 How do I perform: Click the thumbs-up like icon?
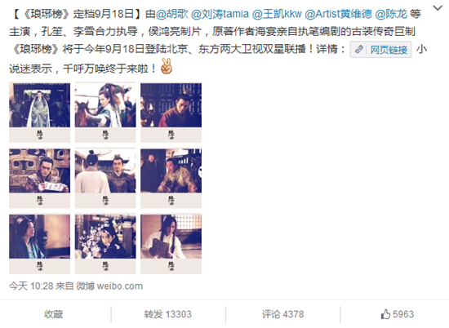[385, 314]
